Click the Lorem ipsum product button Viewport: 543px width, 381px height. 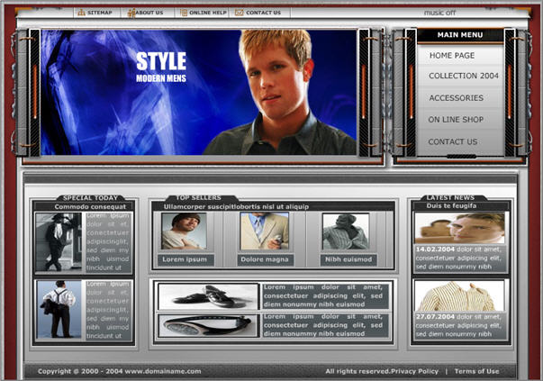pos(185,259)
